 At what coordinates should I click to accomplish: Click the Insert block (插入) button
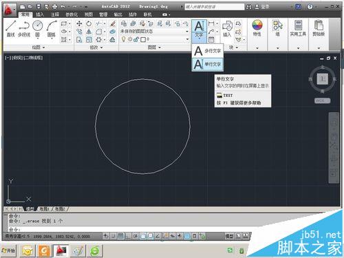tap(227, 28)
